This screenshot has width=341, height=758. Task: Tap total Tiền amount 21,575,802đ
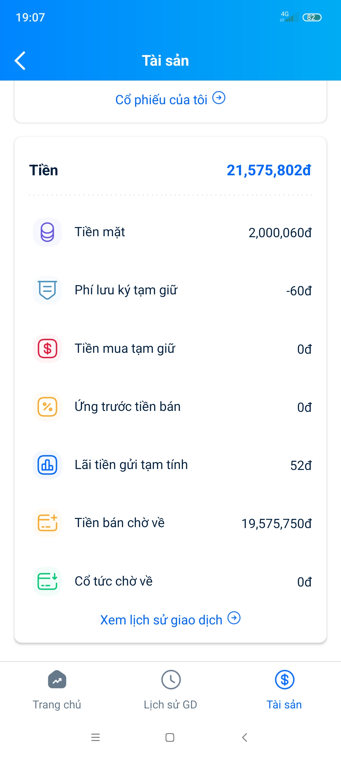269,170
